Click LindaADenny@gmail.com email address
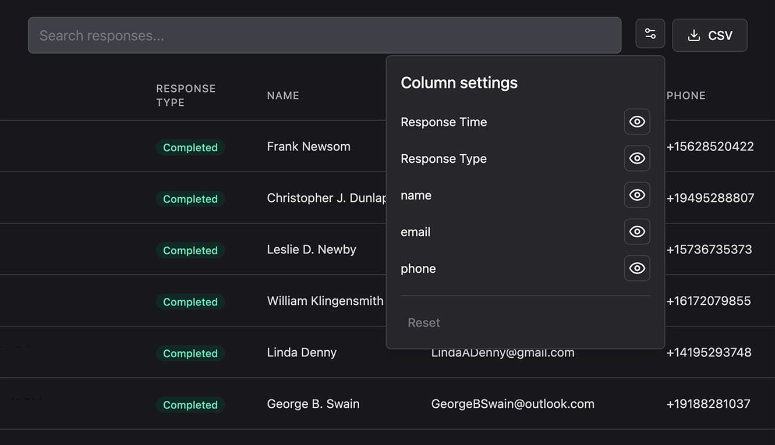This screenshot has height=445, width=775. click(x=502, y=352)
